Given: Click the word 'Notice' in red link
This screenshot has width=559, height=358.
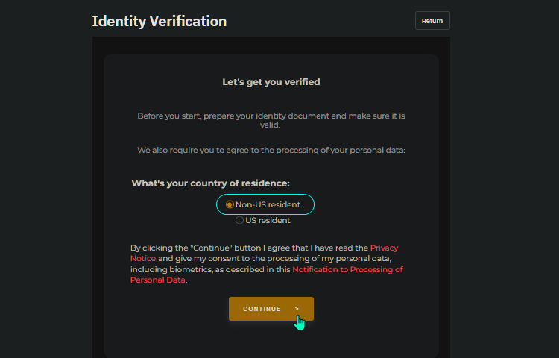Looking at the screenshot, I should [x=143, y=259].
